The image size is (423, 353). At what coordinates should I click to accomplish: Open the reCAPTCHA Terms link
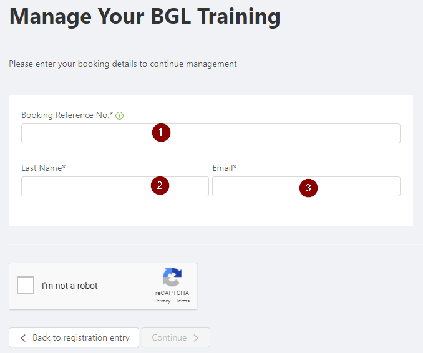pos(183,301)
